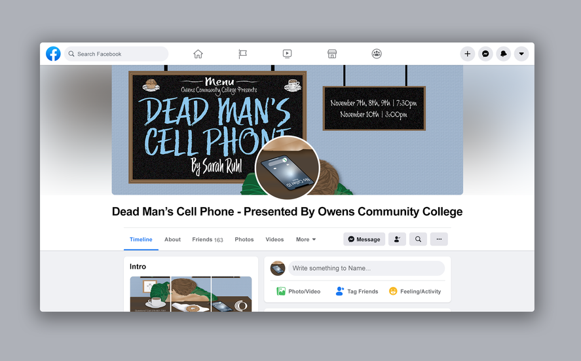581x361 pixels.
Task: Open Notifications bell icon
Action: (x=503, y=54)
